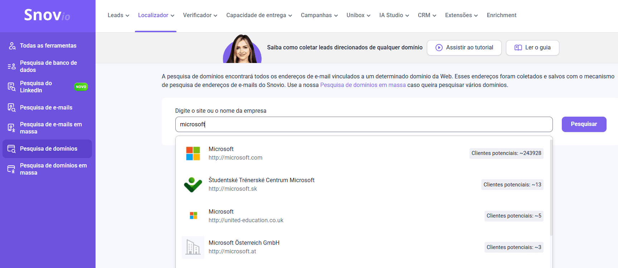Image resolution: width=618 pixels, height=268 pixels.
Task: Click the woman avatar in the banner
Action: (242, 49)
